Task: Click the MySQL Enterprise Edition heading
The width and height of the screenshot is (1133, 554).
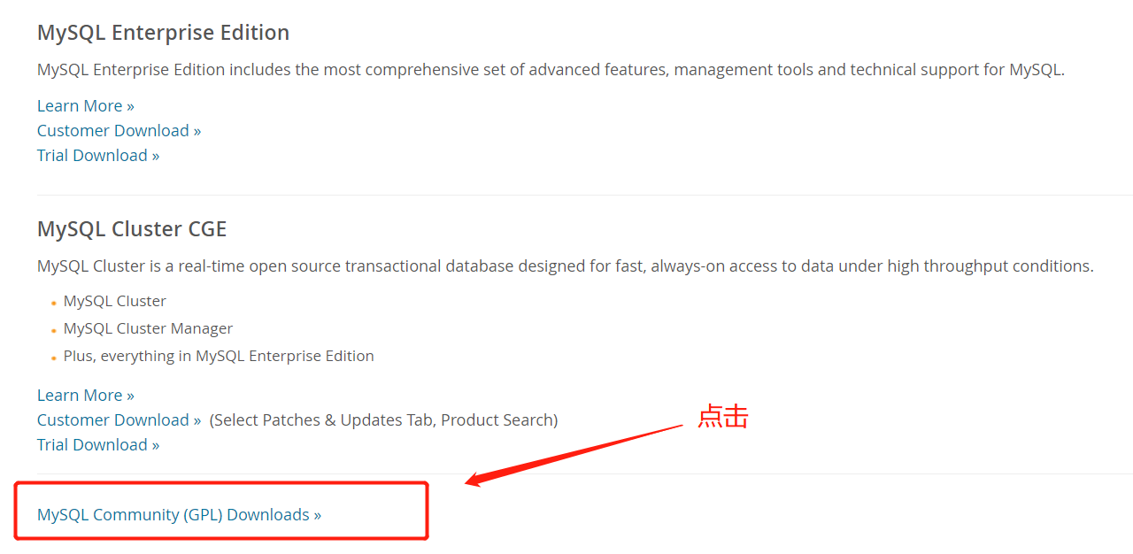Action: pyautogui.click(x=163, y=32)
